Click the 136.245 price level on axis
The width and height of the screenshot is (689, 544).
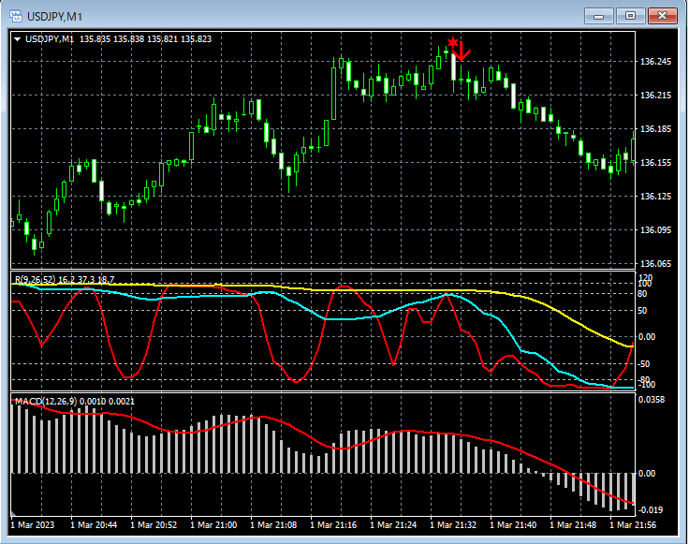(655, 62)
